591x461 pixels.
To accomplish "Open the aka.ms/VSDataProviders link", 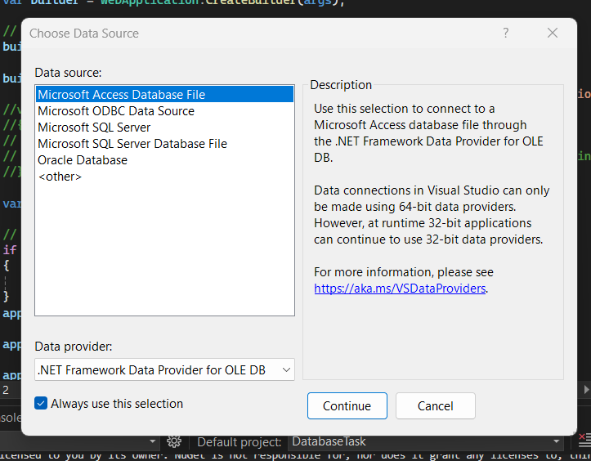I will [400, 289].
